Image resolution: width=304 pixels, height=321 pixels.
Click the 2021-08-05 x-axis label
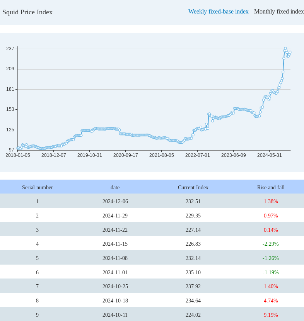(x=162, y=155)
